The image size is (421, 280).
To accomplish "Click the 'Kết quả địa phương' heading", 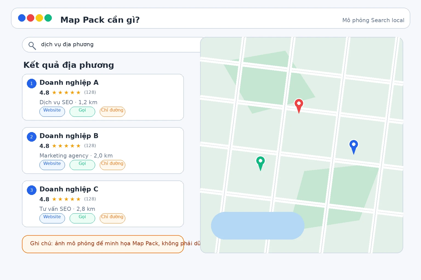I will point(69,65).
